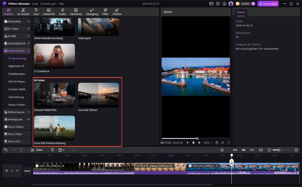Enter fullscreen preview in the player

click(229, 143)
